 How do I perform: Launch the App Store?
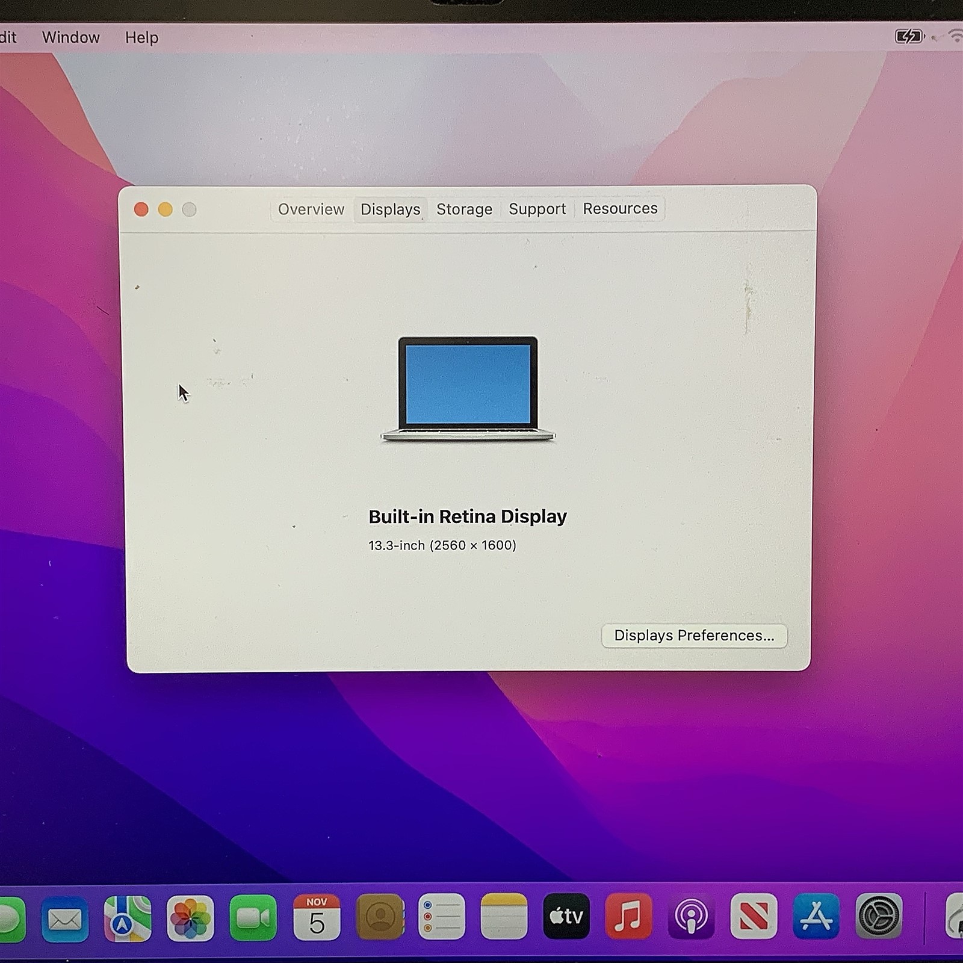click(x=817, y=918)
